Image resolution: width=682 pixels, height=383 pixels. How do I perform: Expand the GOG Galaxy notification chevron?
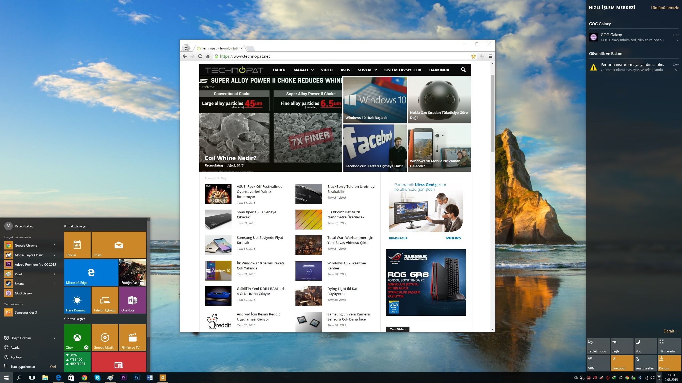point(676,40)
